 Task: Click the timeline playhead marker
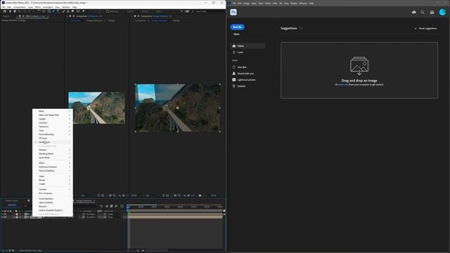pos(128,207)
